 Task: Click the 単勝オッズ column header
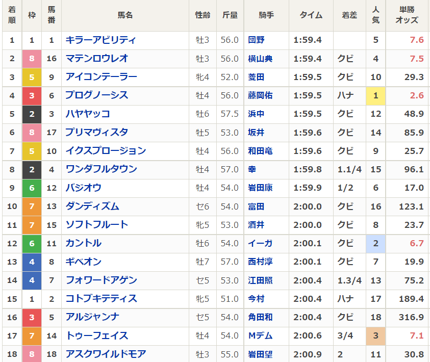pos(407,15)
